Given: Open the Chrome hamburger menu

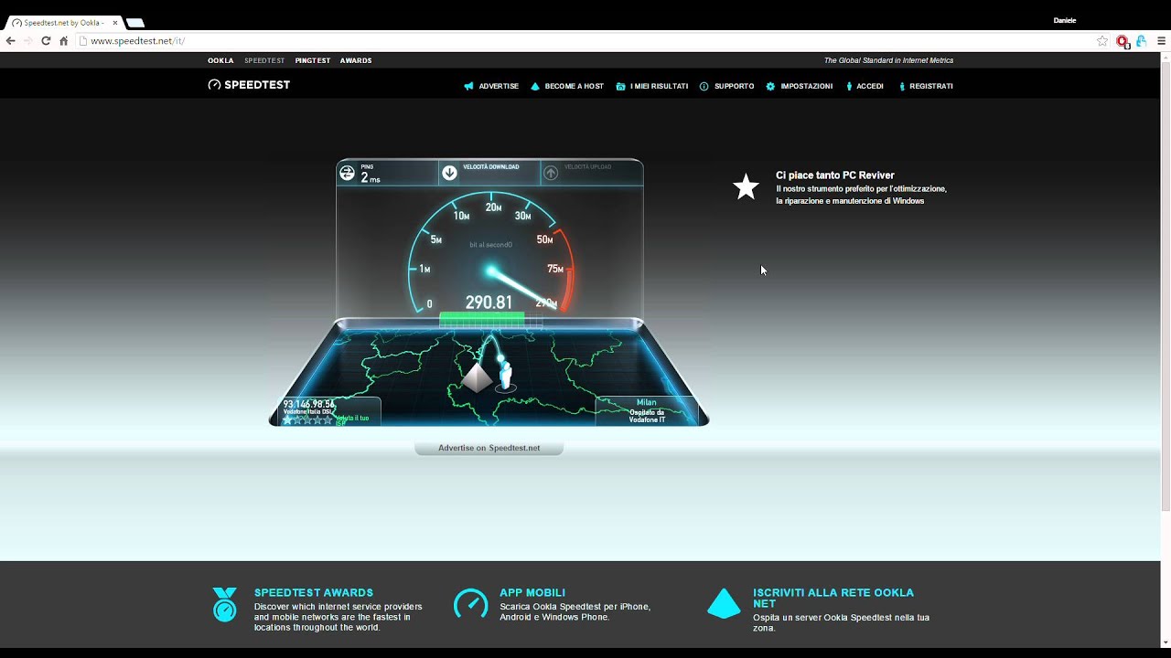Looking at the screenshot, I should point(1162,41).
